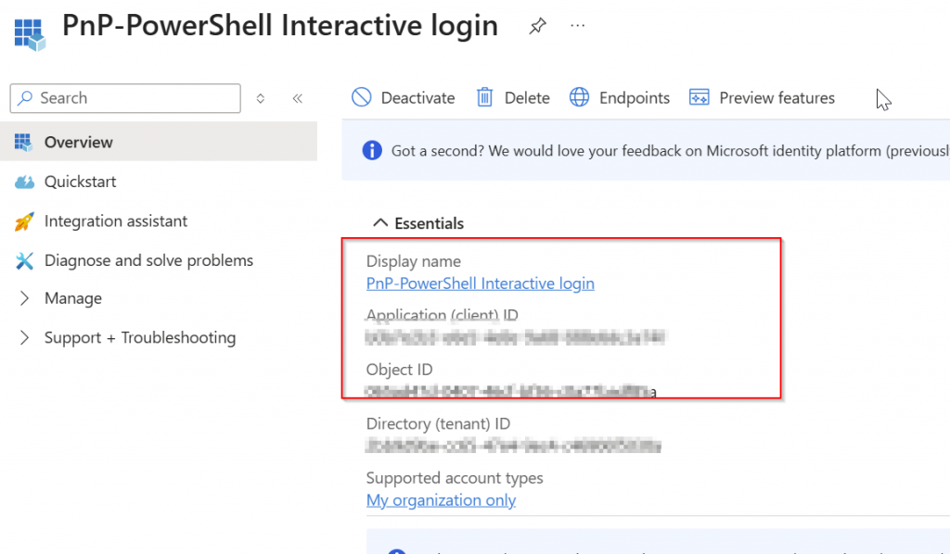
Task: Collapse the sidebar with double chevron
Action: click(297, 98)
